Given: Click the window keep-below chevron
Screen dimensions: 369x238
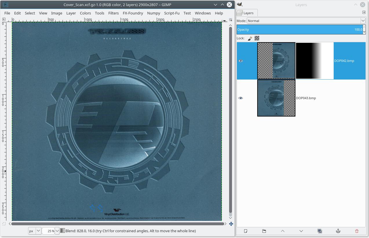Looking at the screenshot, I should [x=215, y=5].
